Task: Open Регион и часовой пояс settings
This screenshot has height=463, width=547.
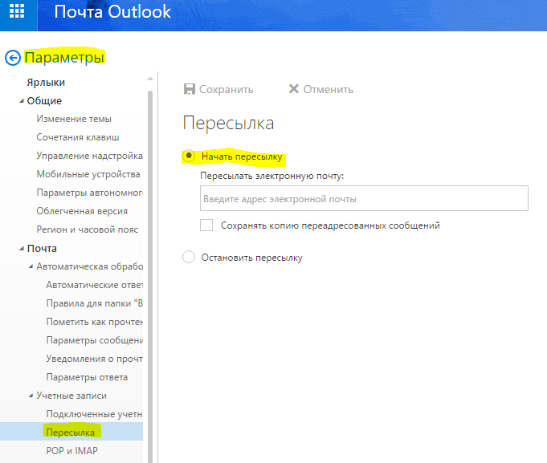Action: pos(88,229)
